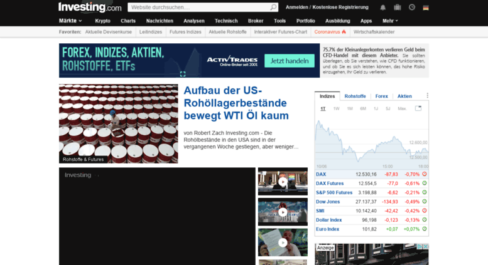This screenshot has width=488, height=265.
Task: Open the portfolio briefcase icon
Action: point(398,7)
